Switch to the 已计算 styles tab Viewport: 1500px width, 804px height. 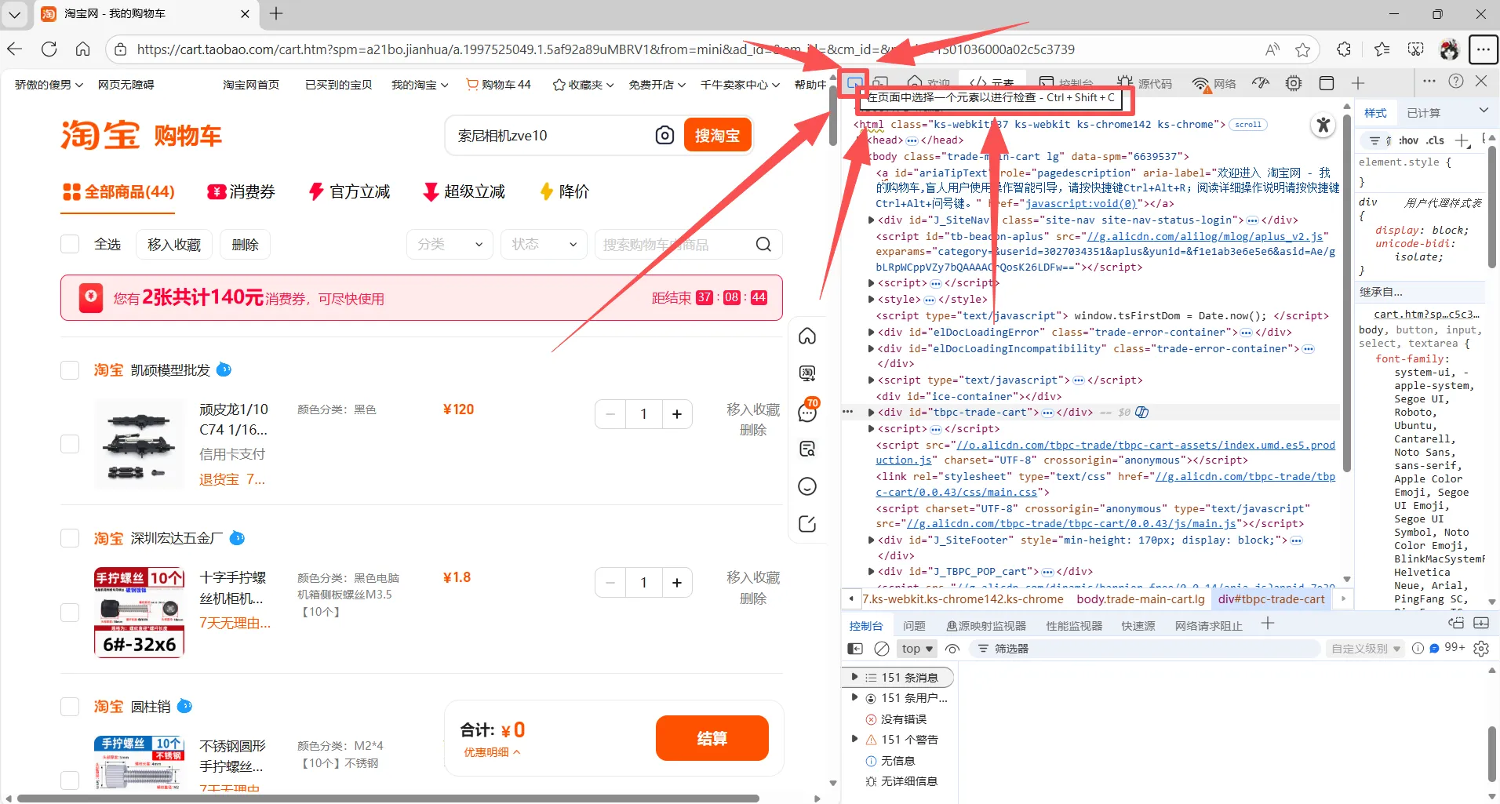pos(1425,112)
